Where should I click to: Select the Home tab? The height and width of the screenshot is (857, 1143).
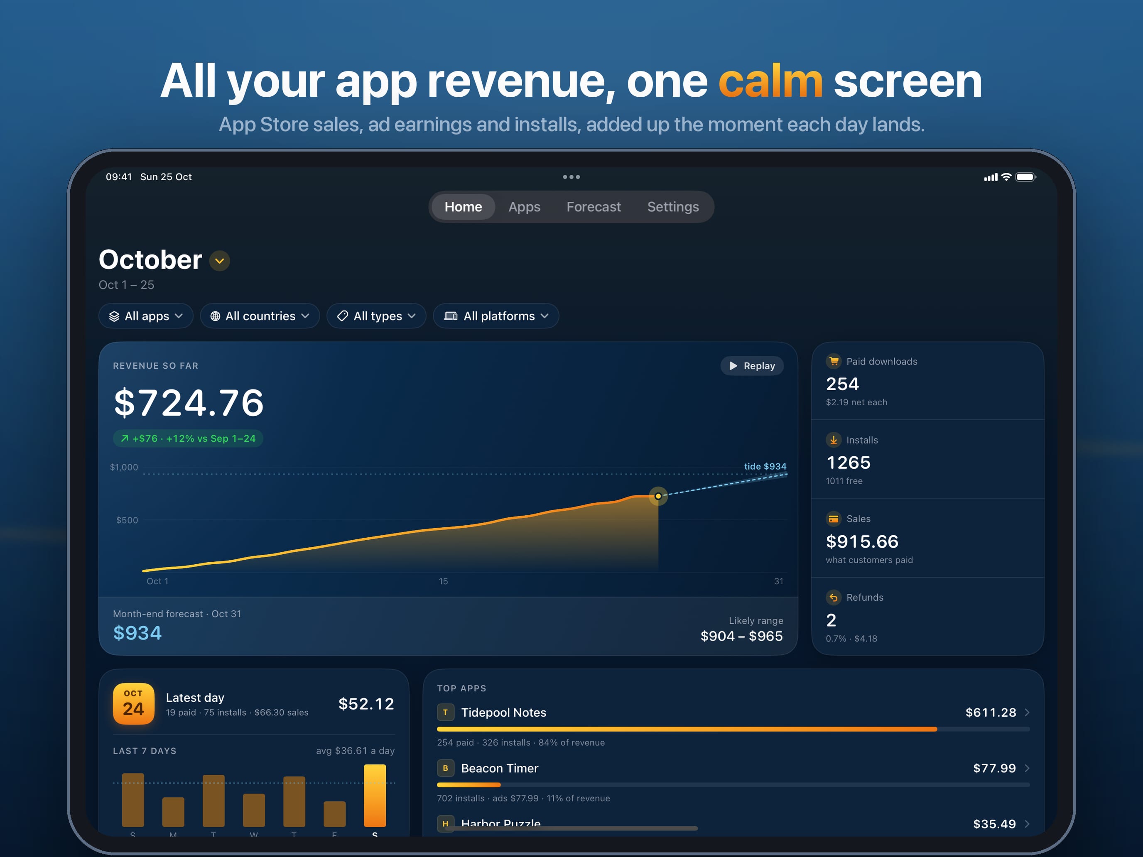463,207
